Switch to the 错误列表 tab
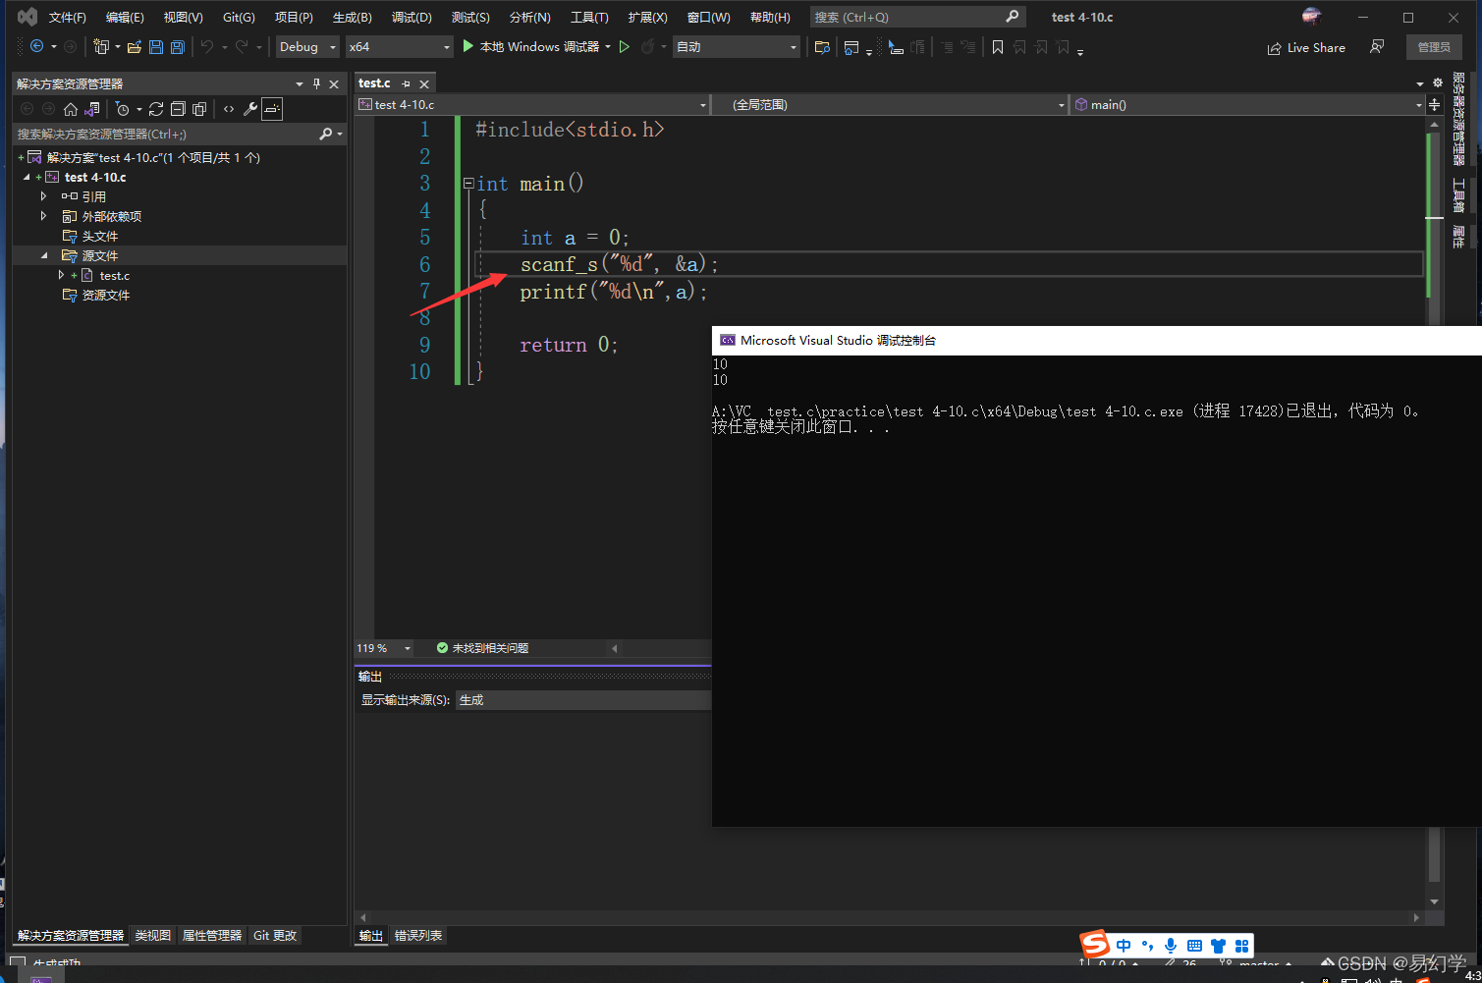Screen dimensions: 1482x983 418,936
